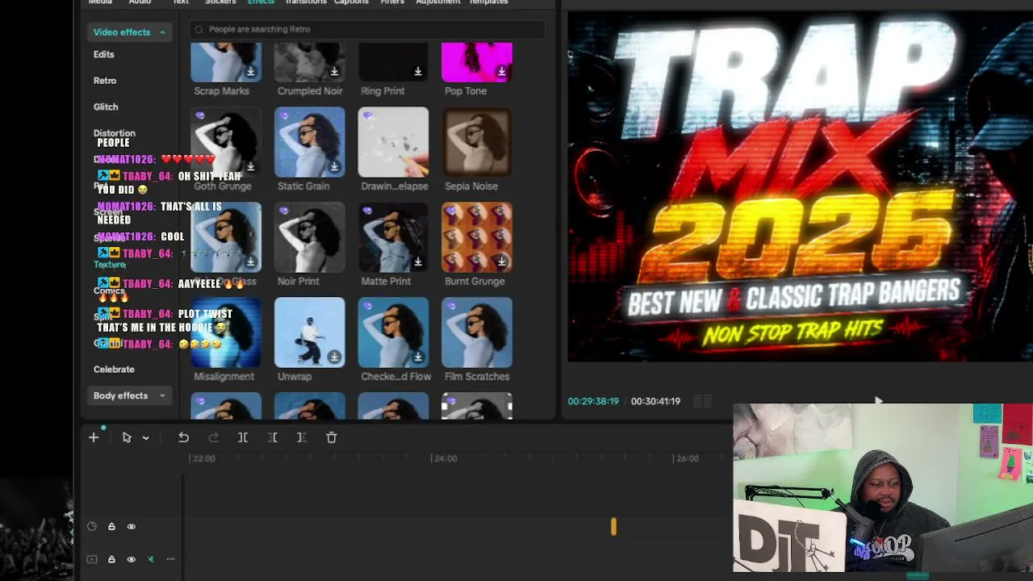The image size is (1033, 581).
Task: Collapse the Video effects category
Action: [x=129, y=32]
